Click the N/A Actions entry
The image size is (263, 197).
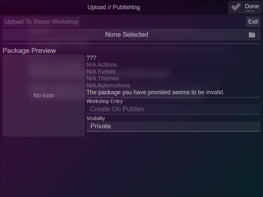pyautogui.click(x=102, y=65)
